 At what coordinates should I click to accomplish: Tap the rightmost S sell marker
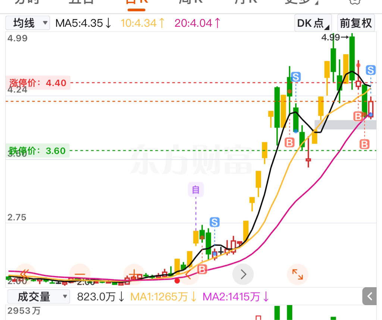370,70
